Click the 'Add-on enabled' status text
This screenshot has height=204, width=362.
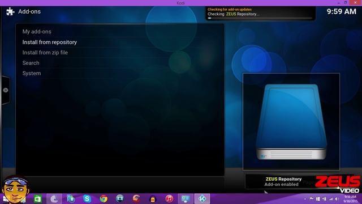coord(281,184)
